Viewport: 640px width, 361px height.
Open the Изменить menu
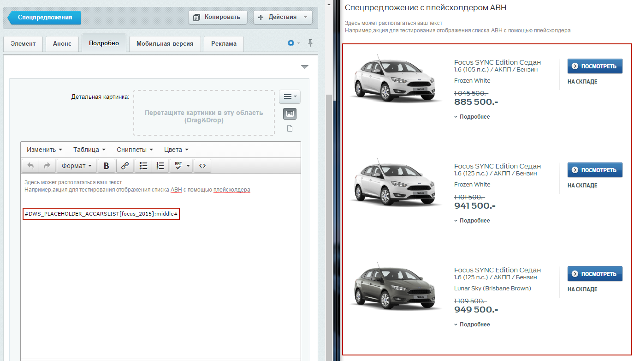click(44, 150)
